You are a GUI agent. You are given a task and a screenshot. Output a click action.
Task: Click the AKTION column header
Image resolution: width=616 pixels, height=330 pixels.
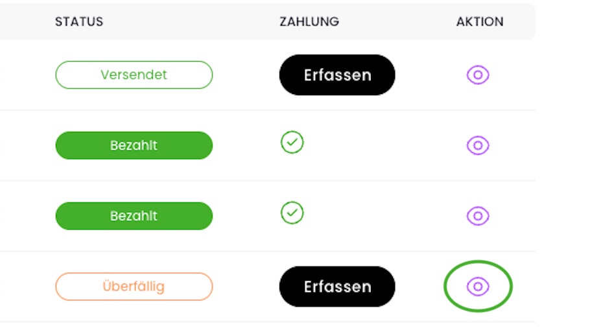[x=480, y=21]
